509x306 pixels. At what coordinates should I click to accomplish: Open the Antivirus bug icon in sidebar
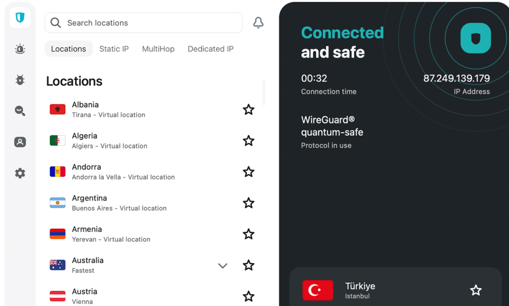(x=20, y=80)
